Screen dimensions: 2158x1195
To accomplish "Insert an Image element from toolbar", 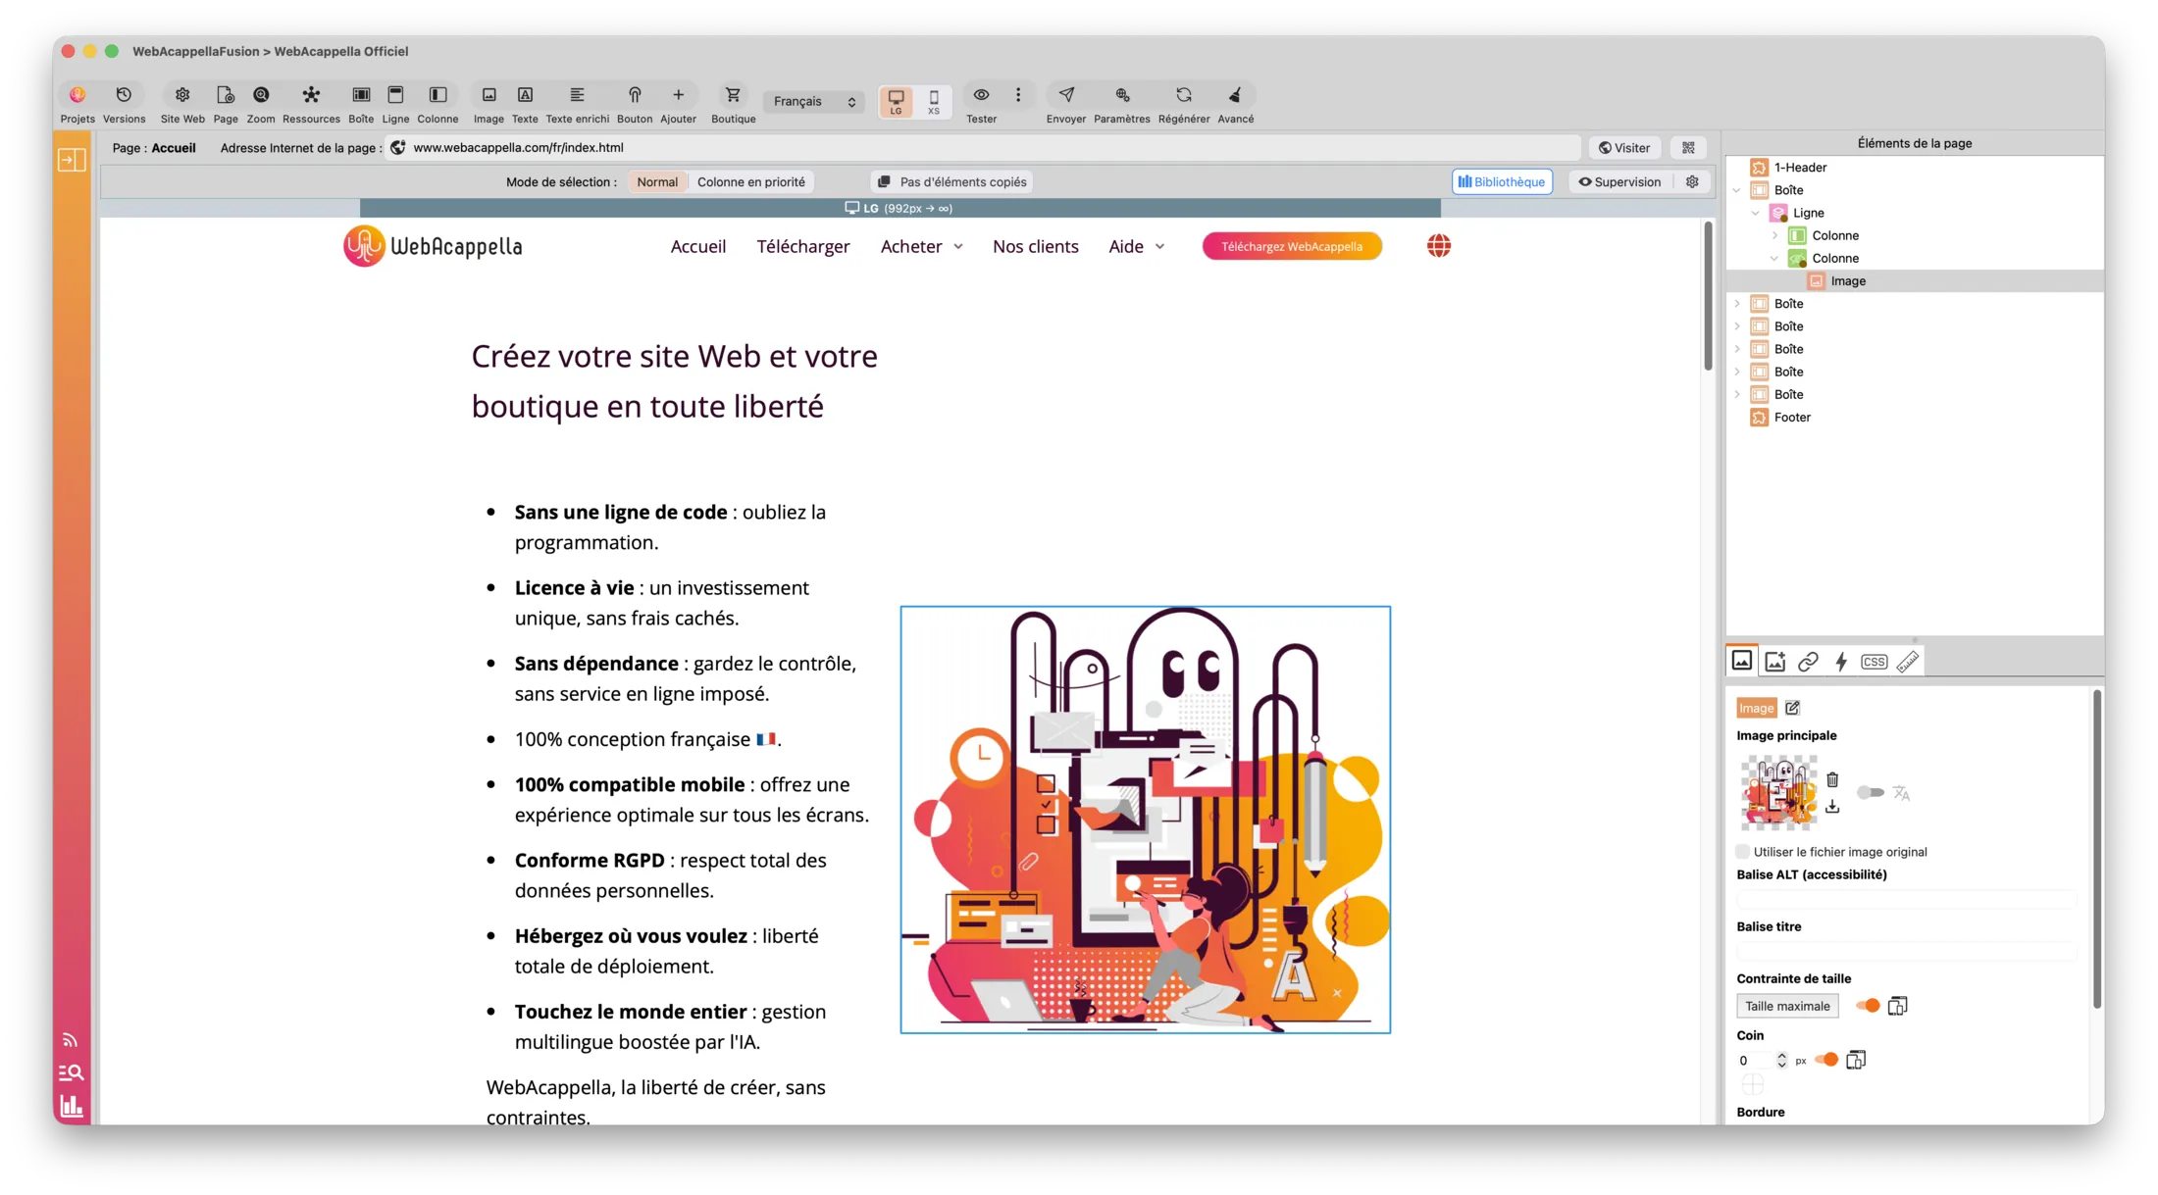I will point(488,95).
